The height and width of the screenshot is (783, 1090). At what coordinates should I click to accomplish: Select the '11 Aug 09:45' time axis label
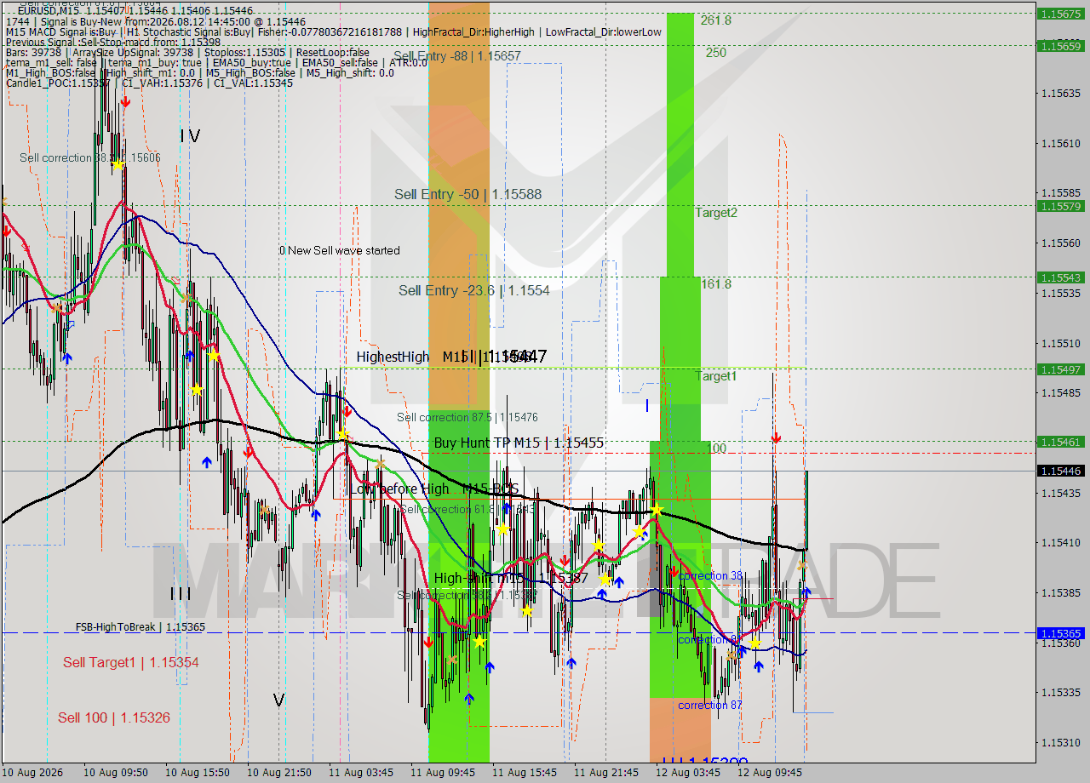pyautogui.click(x=444, y=773)
